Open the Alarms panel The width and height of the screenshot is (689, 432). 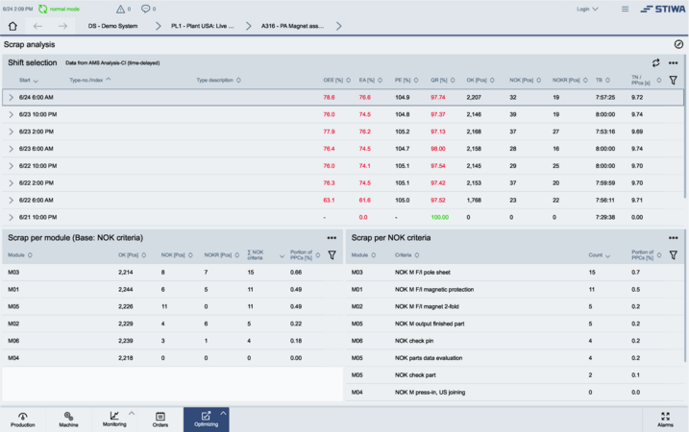[665, 420]
